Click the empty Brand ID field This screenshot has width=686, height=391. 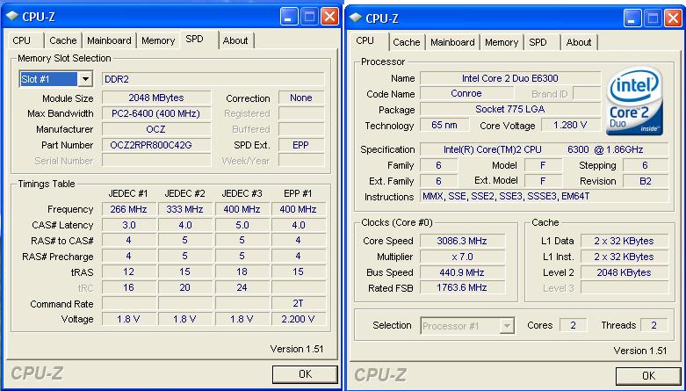click(586, 93)
